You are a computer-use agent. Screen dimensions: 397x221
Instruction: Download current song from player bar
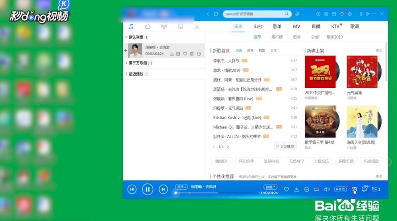pyautogui.click(x=296, y=189)
